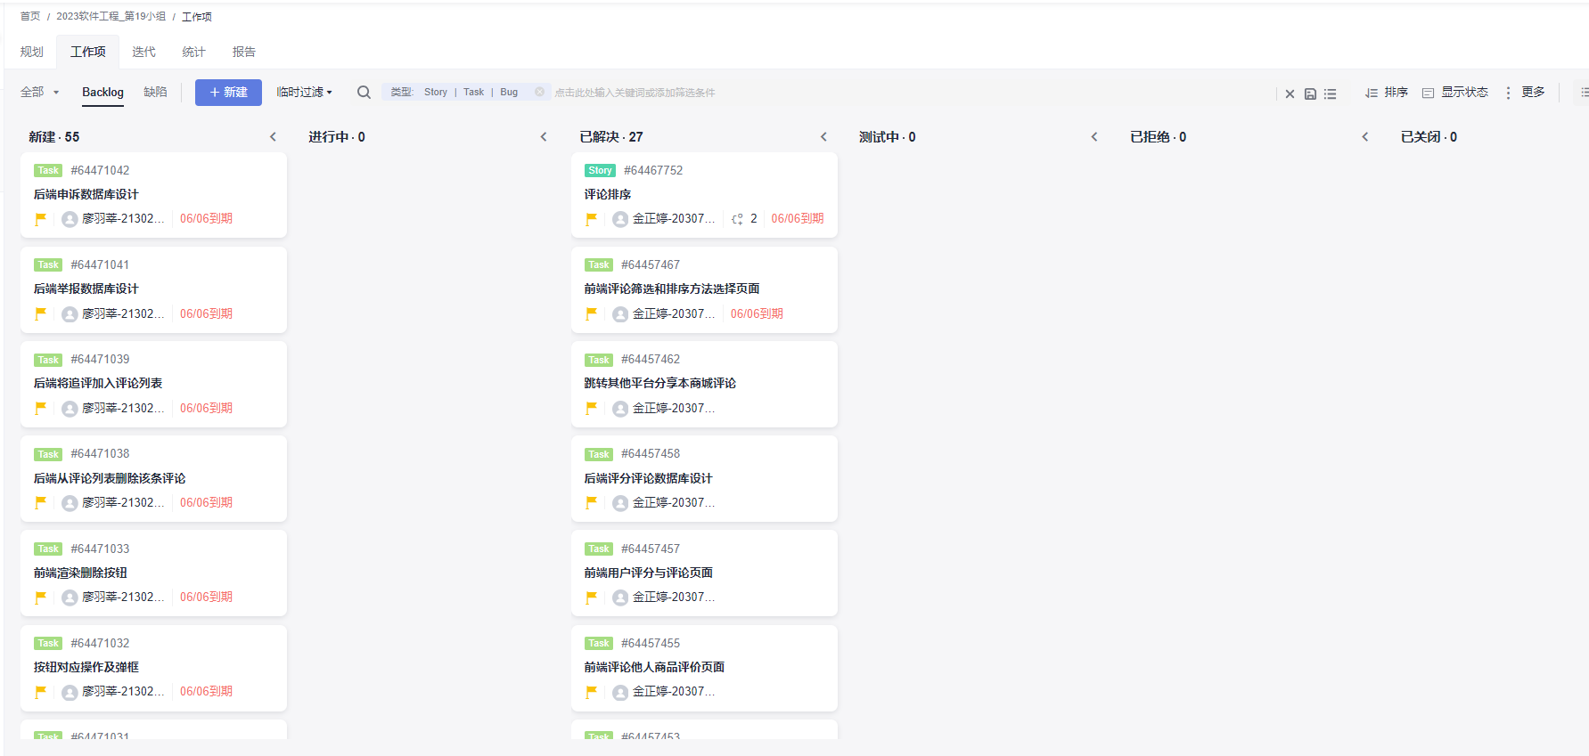This screenshot has width=1589, height=756.
Task: Collapse the 测试中 column
Action: pyautogui.click(x=1094, y=137)
